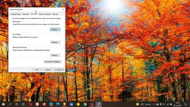Launch Microsoft Edge from taskbar
Screen dimensions: 190x107
pos(58,104)
